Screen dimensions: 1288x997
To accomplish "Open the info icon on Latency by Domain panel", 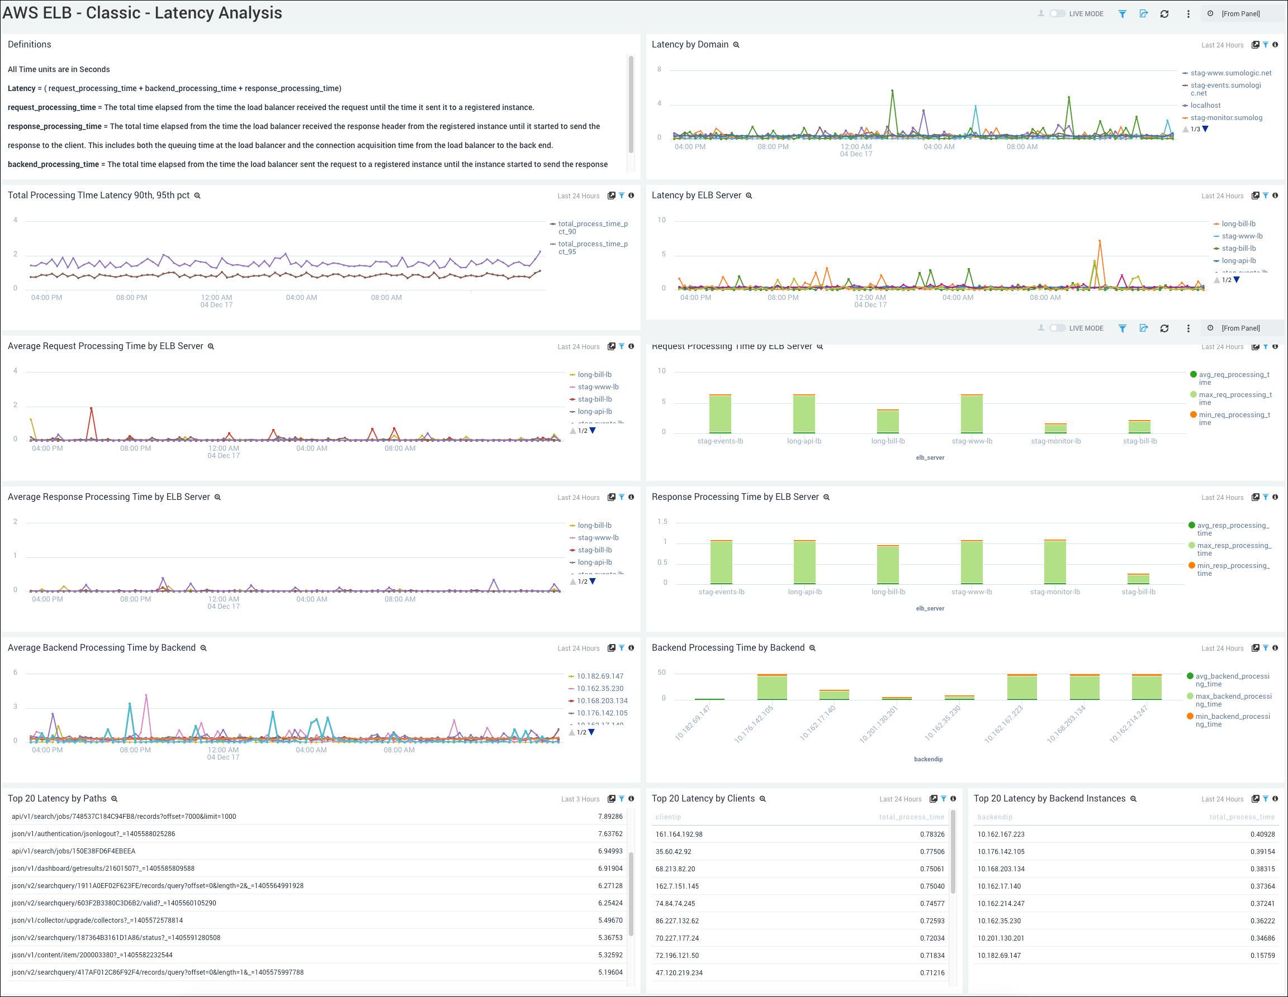I will point(1276,45).
